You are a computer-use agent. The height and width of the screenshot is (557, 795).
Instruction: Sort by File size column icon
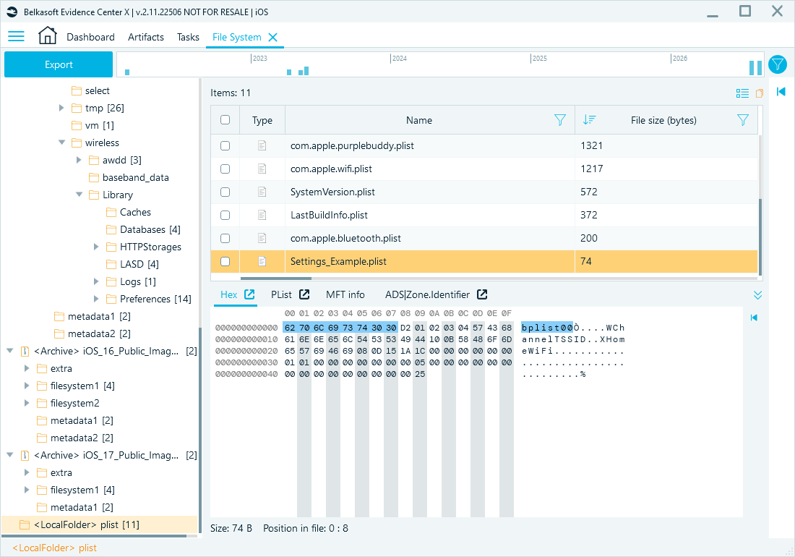(589, 120)
